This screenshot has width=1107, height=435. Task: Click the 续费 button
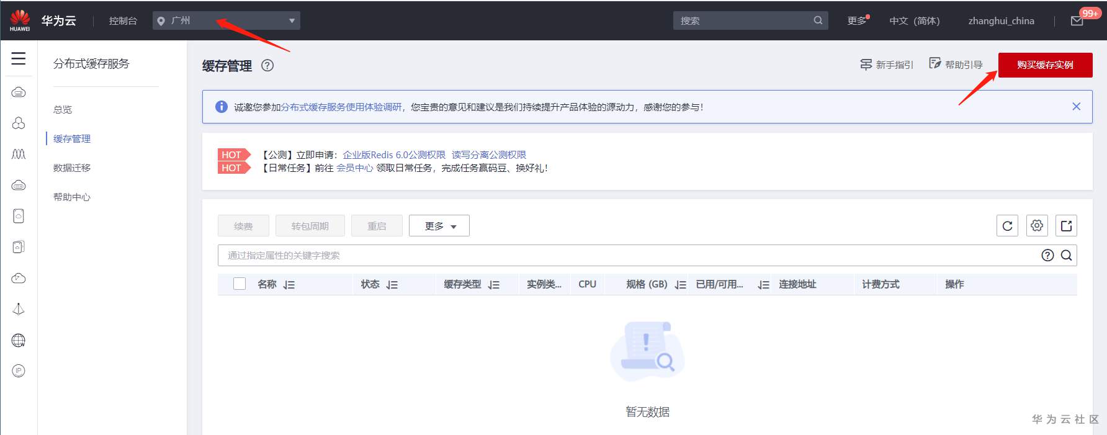pos(243,226)
